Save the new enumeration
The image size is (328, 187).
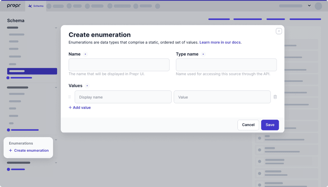[270, 125]
